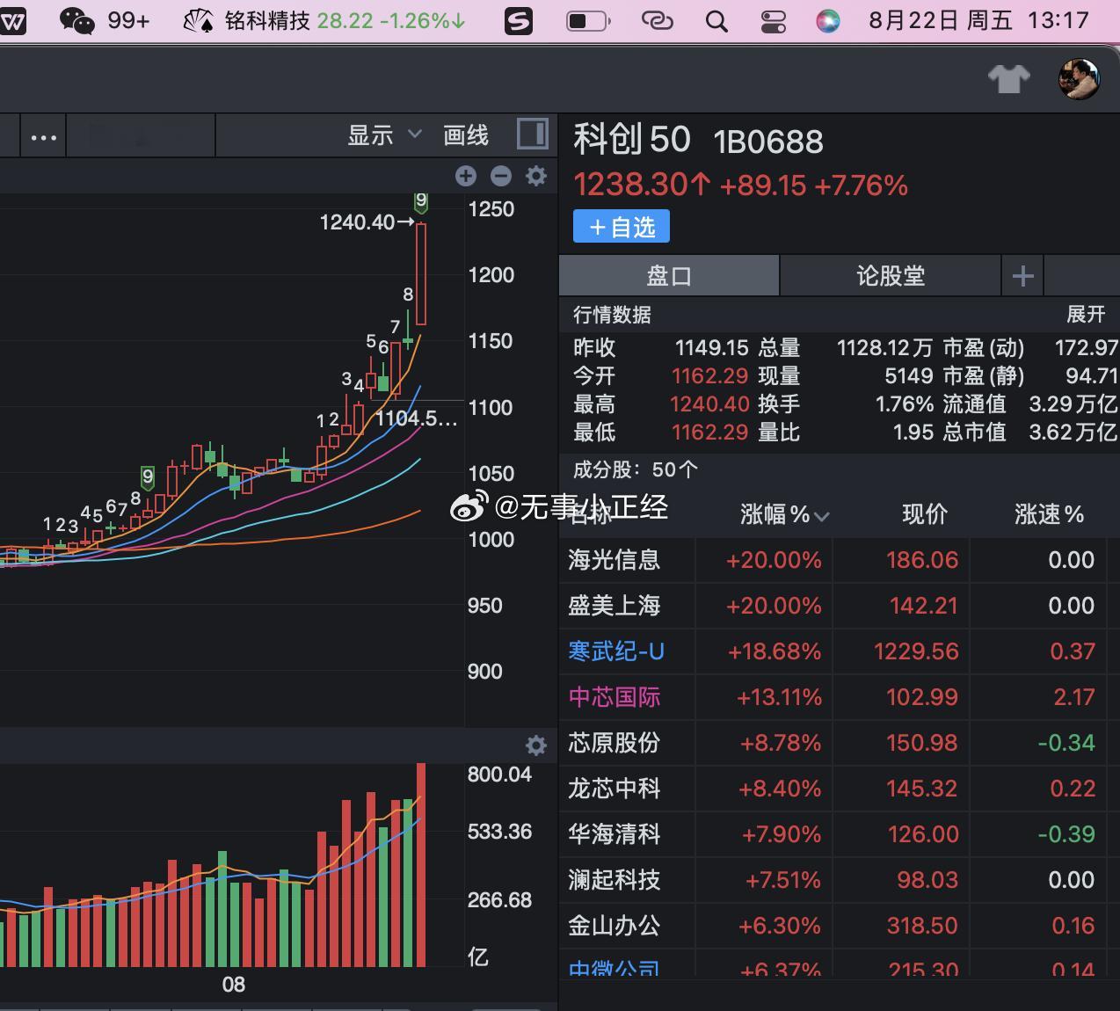Viewport: 1120px width, 1011px height.
Task: Click the link-shaped menu bar icon
Action: 657,20
